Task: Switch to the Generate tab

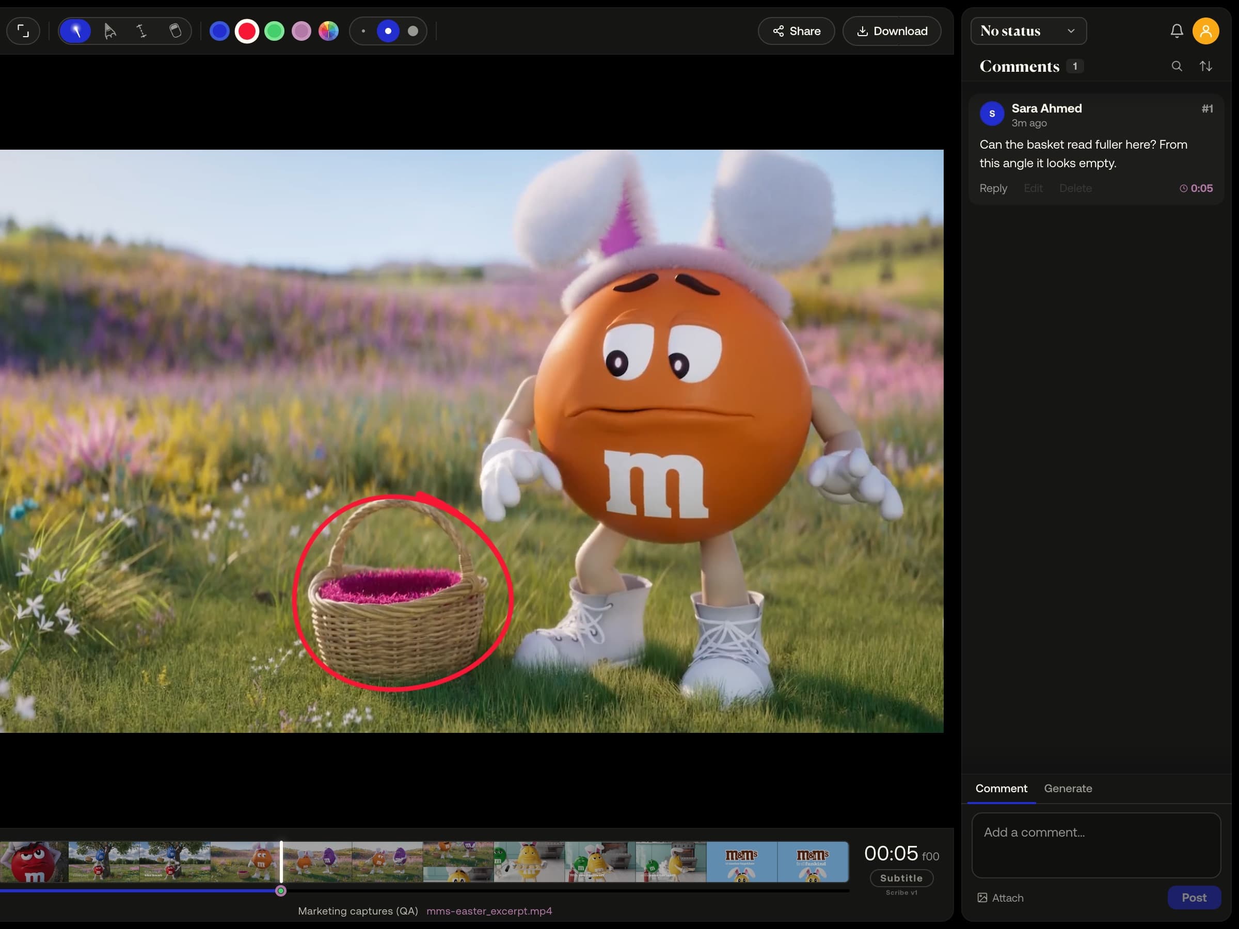Action: 1068,789
